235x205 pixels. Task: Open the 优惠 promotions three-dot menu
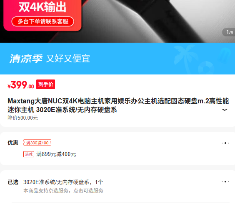(x=225, y=143)
